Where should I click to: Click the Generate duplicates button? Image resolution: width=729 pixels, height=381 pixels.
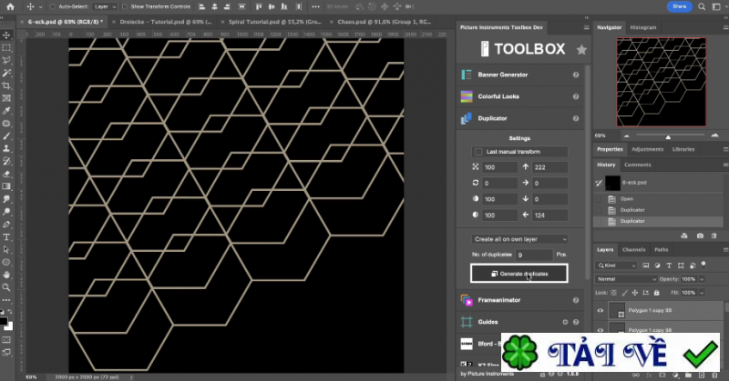tap(519, 273)
